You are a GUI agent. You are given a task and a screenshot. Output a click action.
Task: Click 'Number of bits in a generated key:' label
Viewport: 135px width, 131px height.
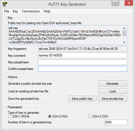tap(30, 122)
